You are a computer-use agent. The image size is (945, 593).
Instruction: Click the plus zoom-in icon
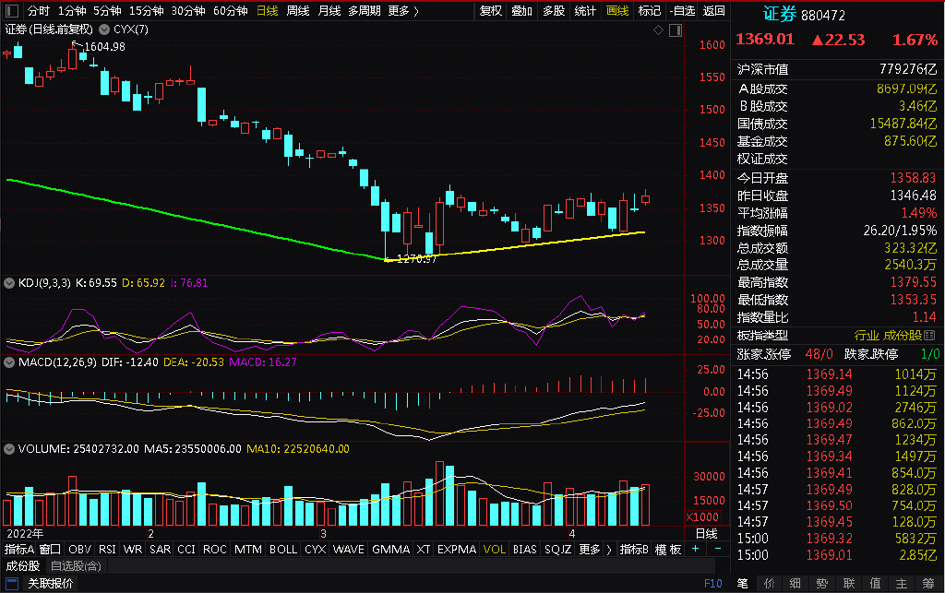pos(696,549)
